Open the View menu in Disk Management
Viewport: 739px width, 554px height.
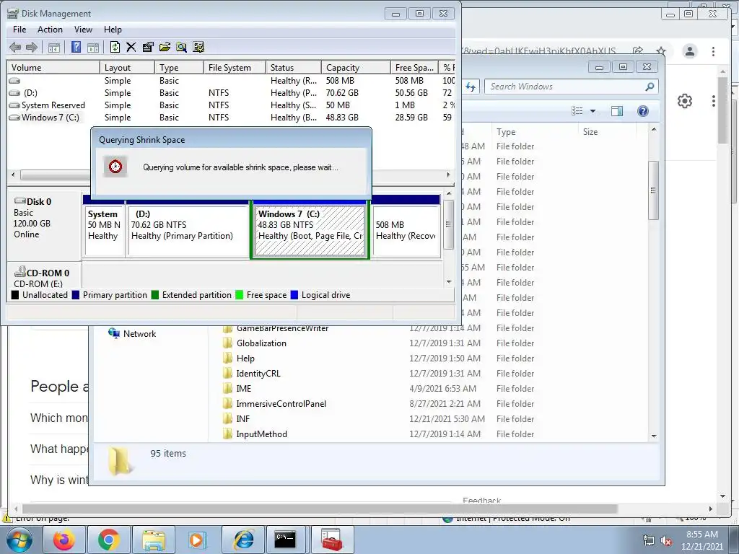83,29
